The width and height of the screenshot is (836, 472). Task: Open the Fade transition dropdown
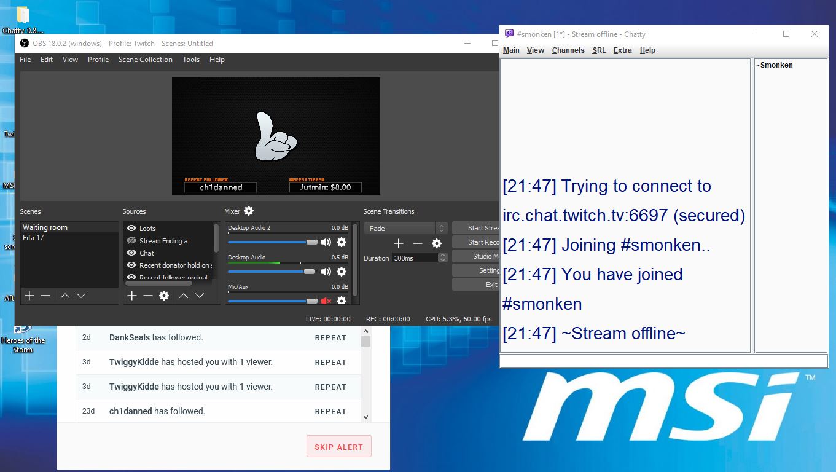pos(407,228)
